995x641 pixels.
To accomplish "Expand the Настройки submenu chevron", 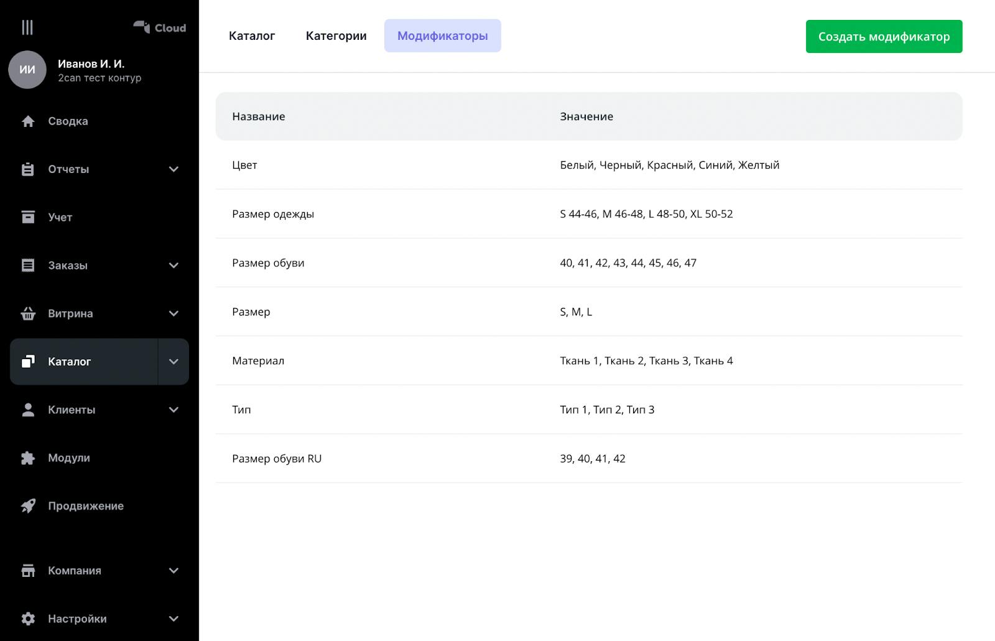I will (174, 619).
